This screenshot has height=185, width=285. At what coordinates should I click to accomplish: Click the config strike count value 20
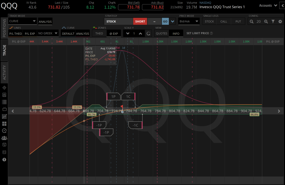pos(259,22)
